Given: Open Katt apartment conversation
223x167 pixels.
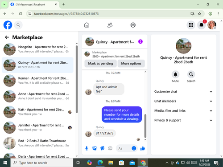Looking at the screenshot, I should tap(37, 112).
